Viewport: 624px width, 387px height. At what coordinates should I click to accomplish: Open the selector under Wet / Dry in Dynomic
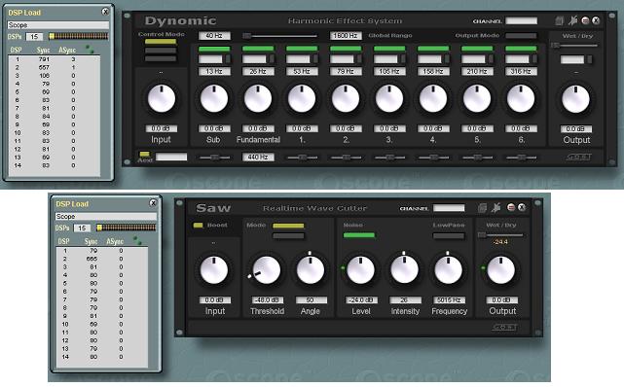point(576,59)
